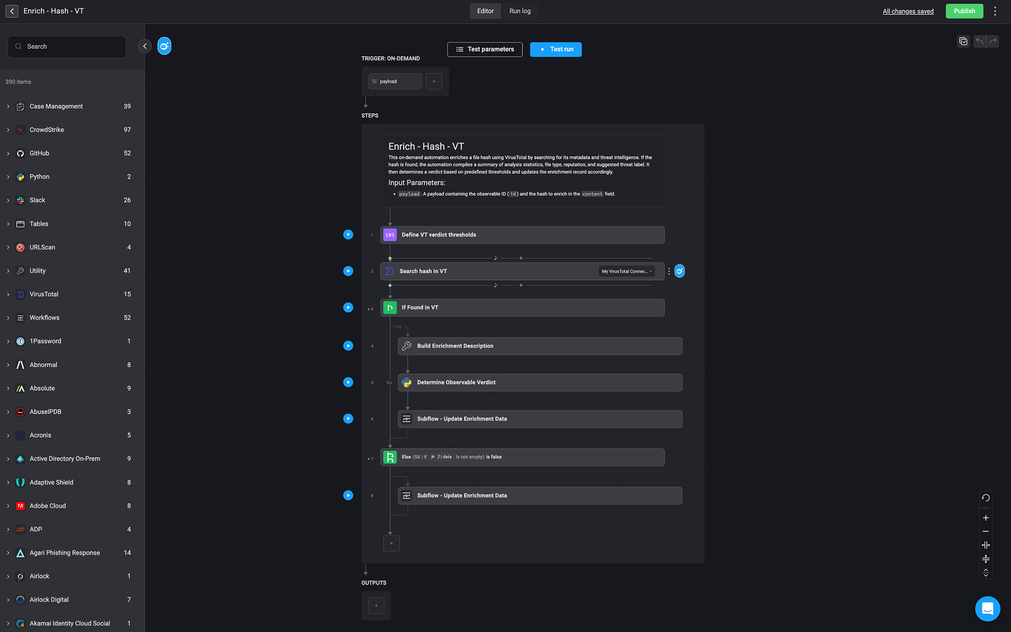Run step 2 Search hash in VT

click(x=349, y=271)
